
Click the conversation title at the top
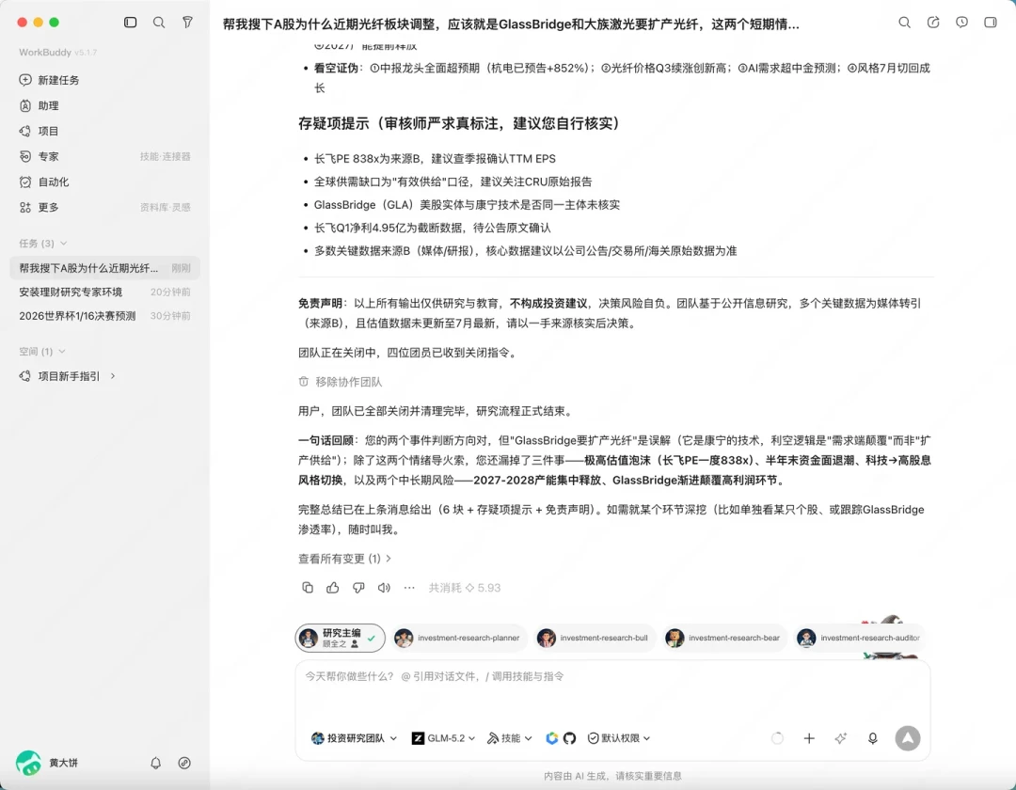click(511, 24)
